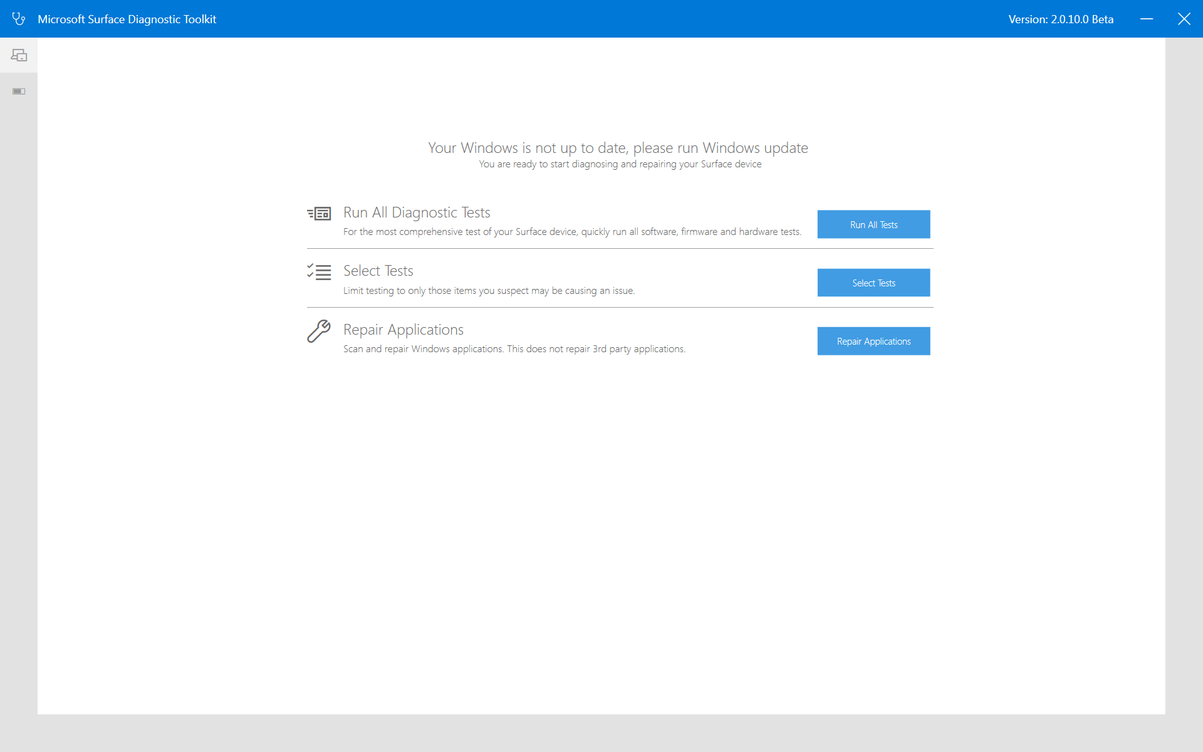Toggle the battery indicator sidebar item
The width and height of the screenshot is (1203, 752).
point(18,91)
